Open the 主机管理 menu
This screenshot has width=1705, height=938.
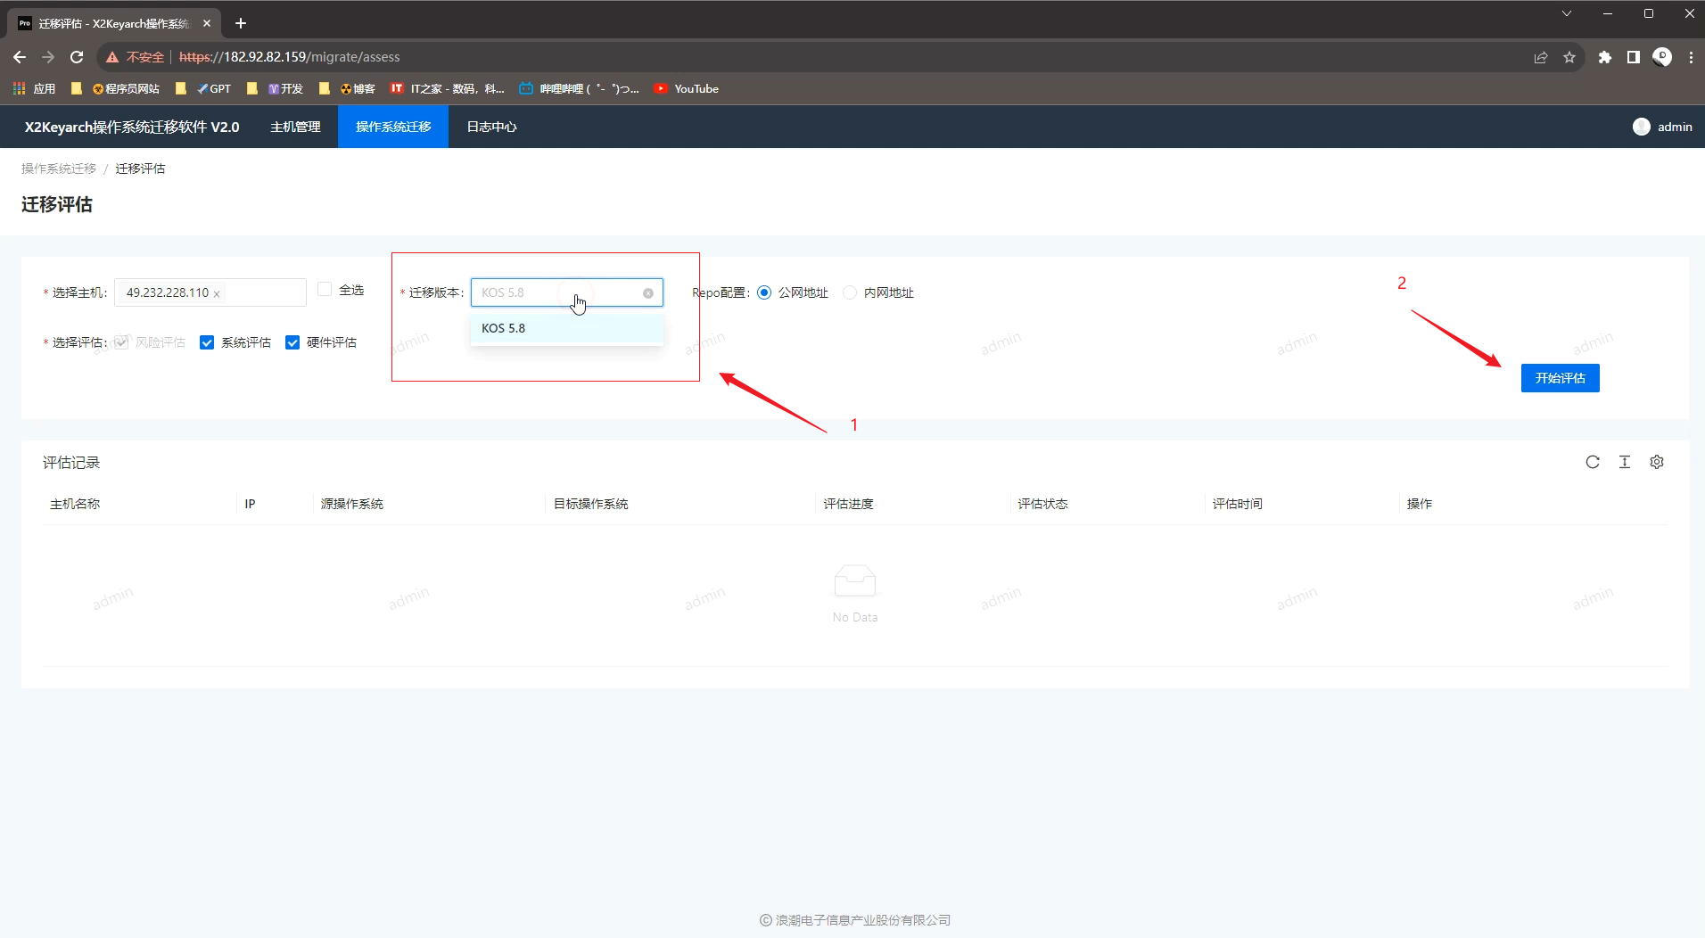295,127
